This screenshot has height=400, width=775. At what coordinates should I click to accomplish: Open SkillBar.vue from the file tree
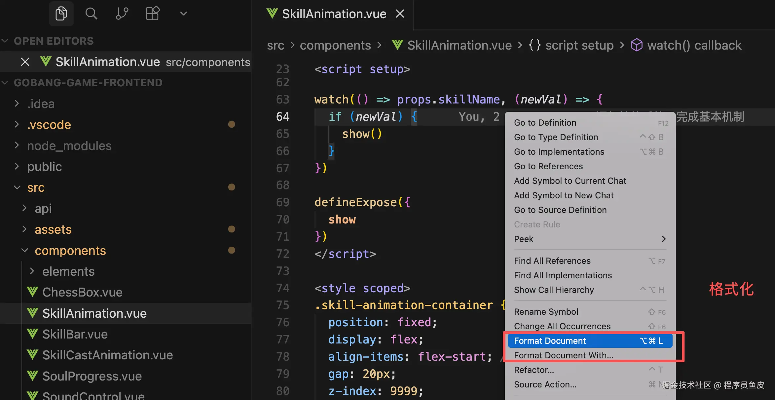click(75, 334)
